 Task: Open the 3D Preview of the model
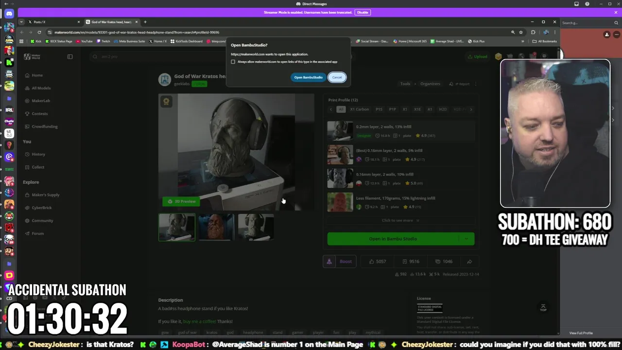181,201
